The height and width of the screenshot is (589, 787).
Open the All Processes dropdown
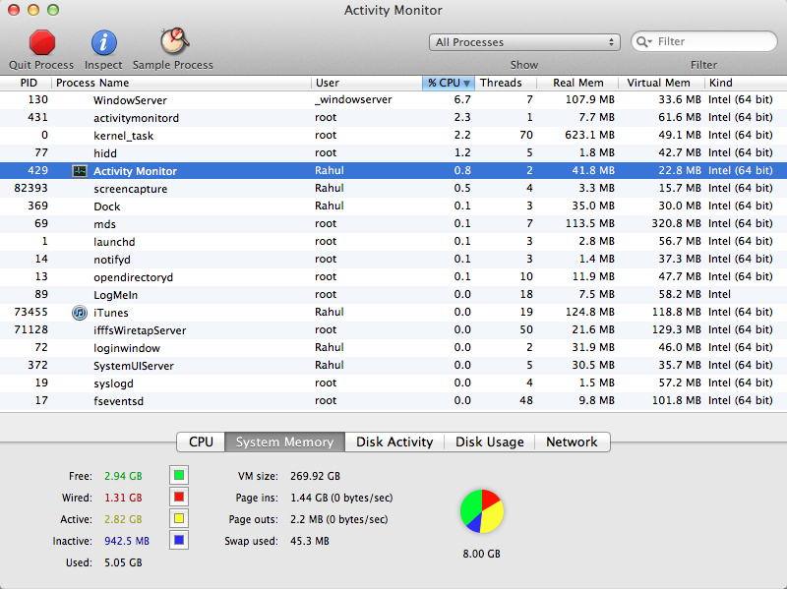pos(524,42)
